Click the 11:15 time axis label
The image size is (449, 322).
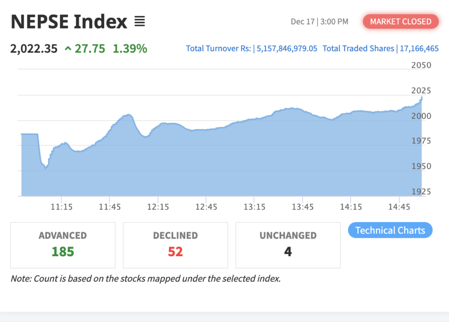point(61,207)
